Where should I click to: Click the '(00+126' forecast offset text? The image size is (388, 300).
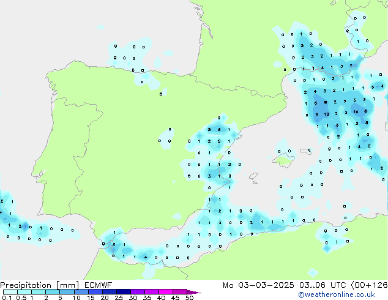(370, 285)
